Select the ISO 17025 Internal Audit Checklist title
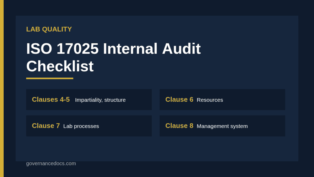314x177 pixels. tap(113, 57)
